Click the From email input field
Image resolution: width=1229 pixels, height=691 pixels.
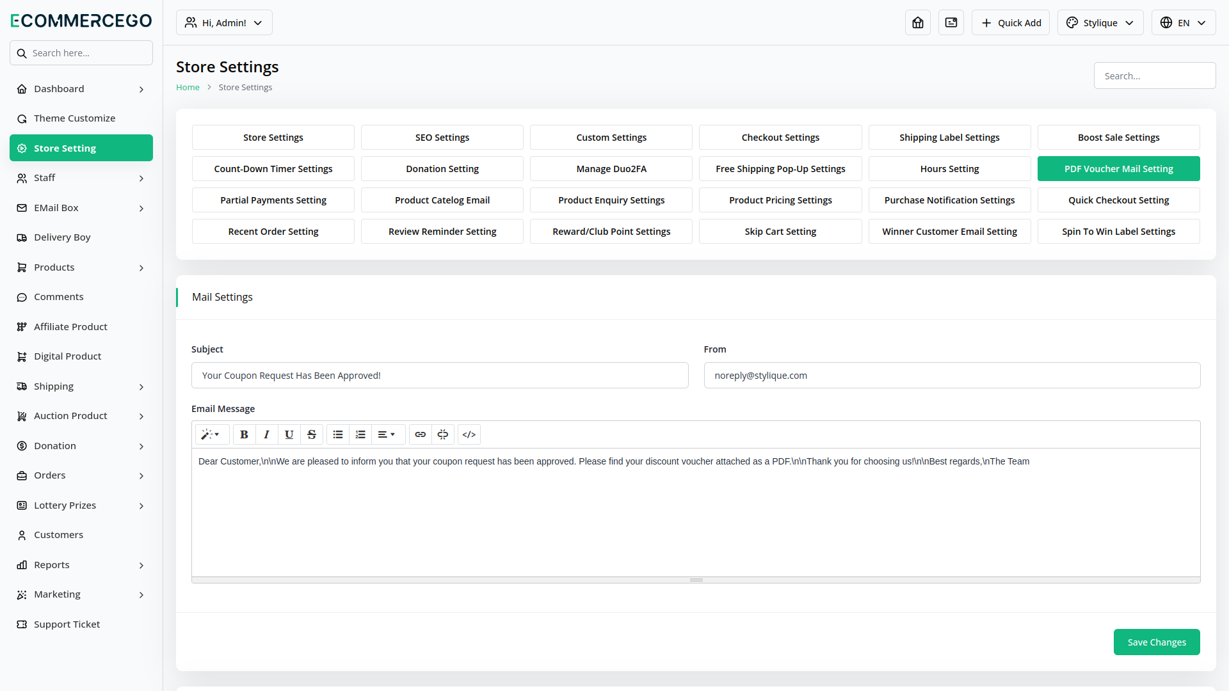coord(952,376)
